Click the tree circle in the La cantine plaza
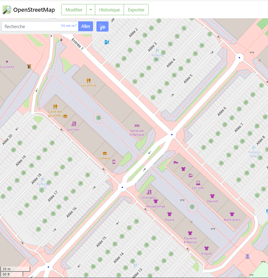 tap(99, 118)
